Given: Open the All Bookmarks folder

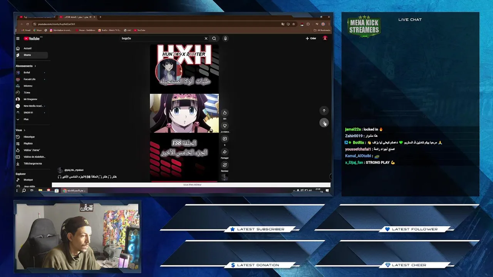Looking at the screenshot, I should point(322,30).
